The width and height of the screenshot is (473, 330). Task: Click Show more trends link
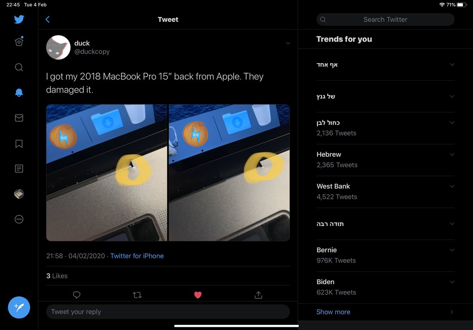[333, 312]
